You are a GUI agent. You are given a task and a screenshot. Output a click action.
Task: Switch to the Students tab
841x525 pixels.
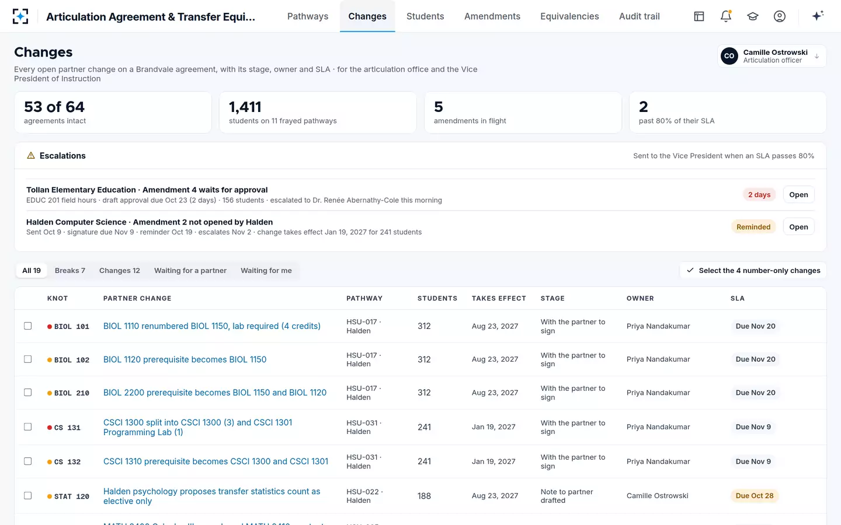[x=425, y=16]
